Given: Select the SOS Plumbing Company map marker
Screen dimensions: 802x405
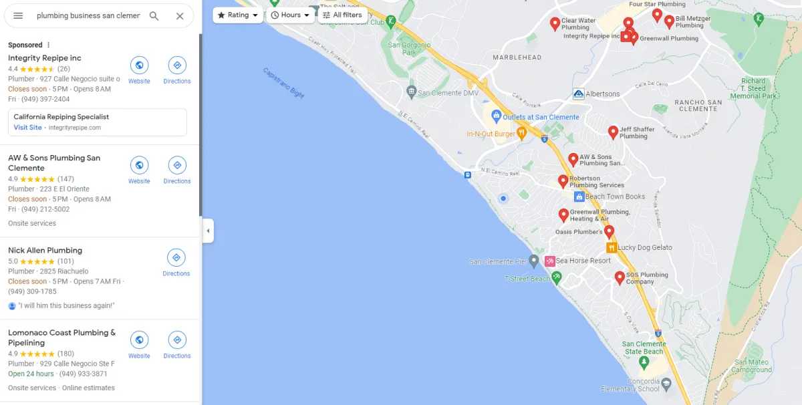Looking at the screenshot, I should tap(620, 277).
